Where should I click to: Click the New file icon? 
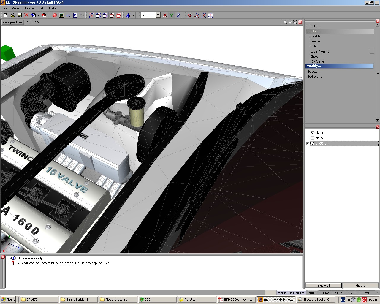point(6,15)
